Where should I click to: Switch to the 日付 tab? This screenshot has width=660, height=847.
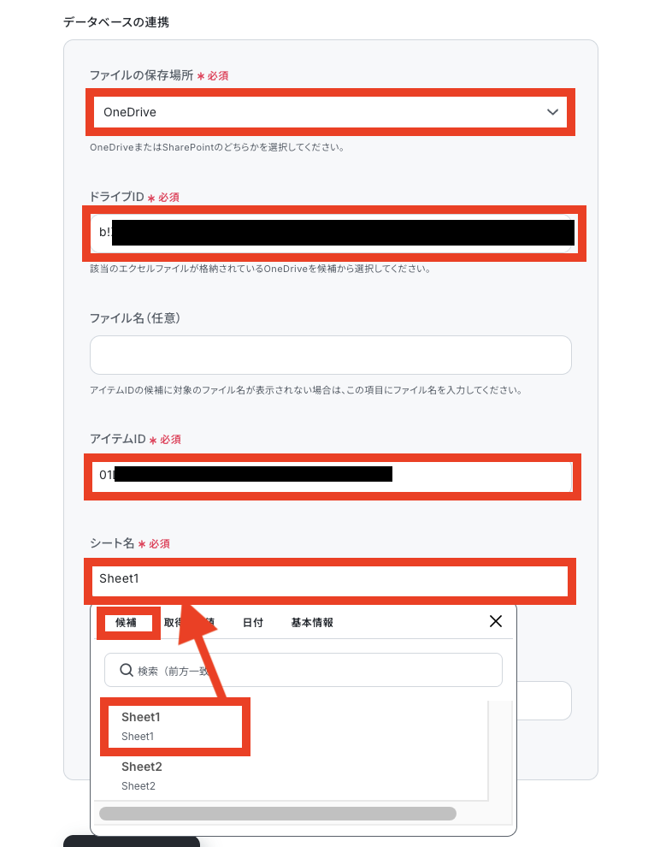click(x=252, y=622)
